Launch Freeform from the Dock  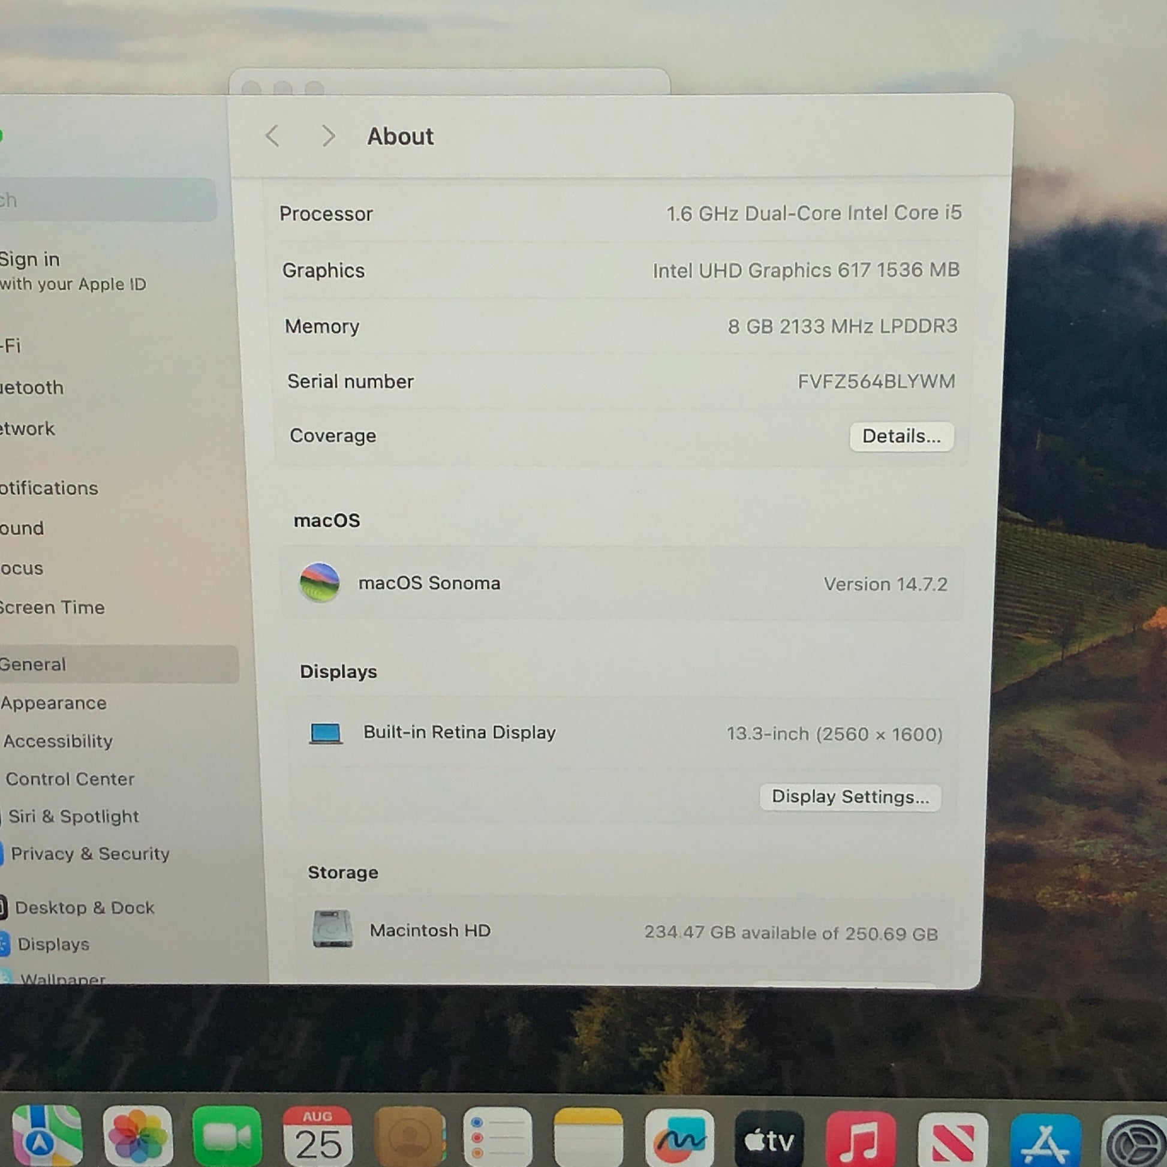(679, 1139)
